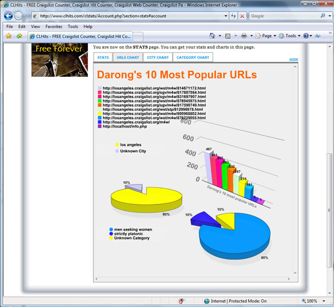Open the STATS tab

(103, 57)
